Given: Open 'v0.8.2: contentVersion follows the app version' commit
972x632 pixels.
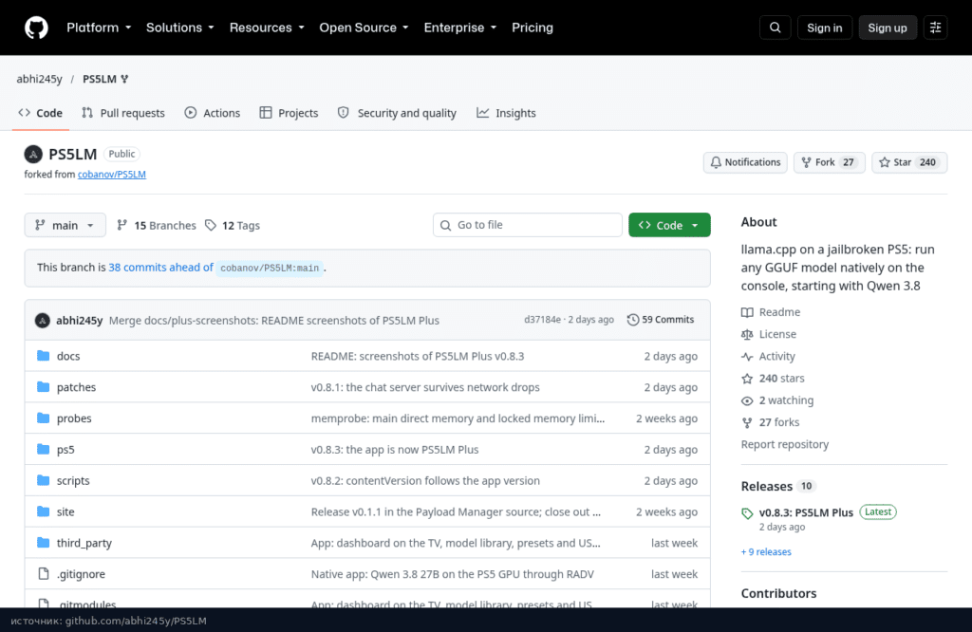Looking at the screenshot, I should 425,481.
